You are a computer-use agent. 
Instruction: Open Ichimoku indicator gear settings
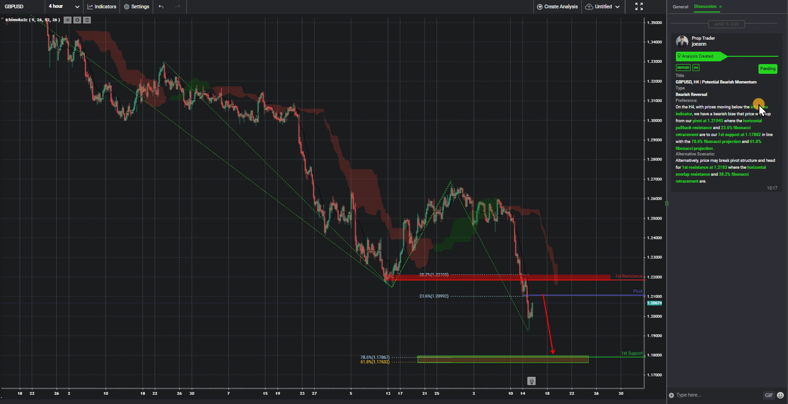pyautogui.click(x=78, y=20)
